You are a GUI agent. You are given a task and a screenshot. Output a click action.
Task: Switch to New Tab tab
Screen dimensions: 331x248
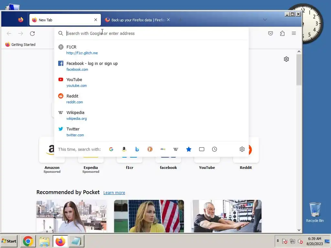65,20
